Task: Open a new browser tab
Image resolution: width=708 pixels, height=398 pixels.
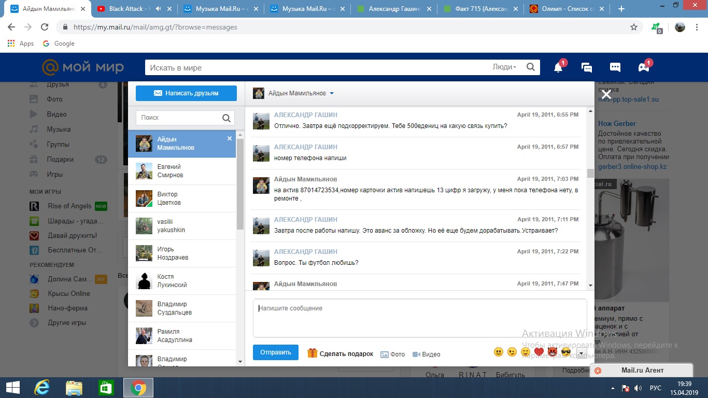Action: pos(621,9)
